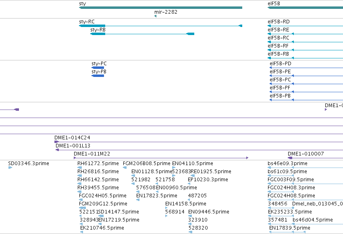Select the 487205 EST label

(x=197, y=196)
